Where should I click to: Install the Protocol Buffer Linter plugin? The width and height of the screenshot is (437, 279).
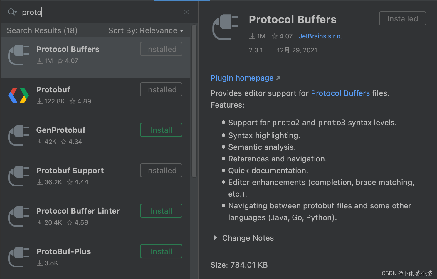(161, 210)
